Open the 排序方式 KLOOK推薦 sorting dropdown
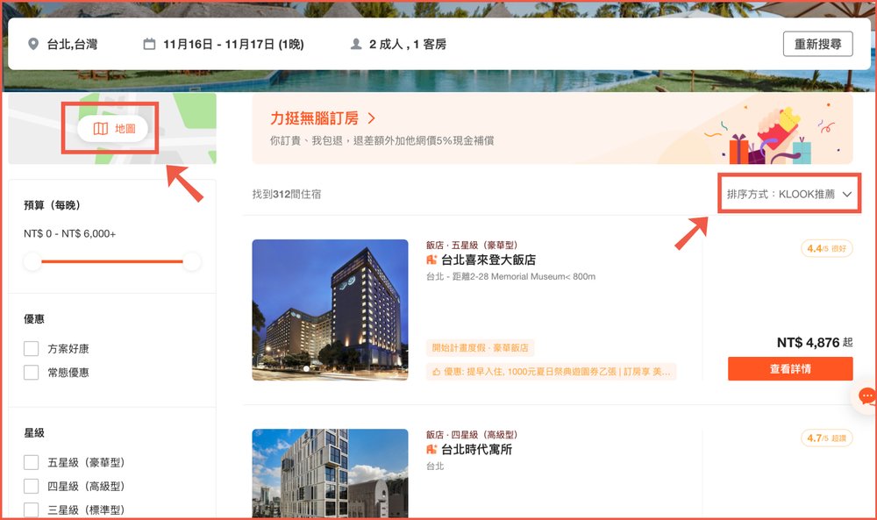The height and width of the screenshot is (520, 877). [x=789, y=194]
